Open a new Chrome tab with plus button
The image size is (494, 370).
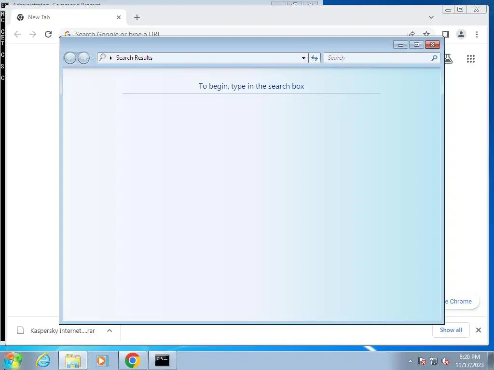[x=137, y=17]
